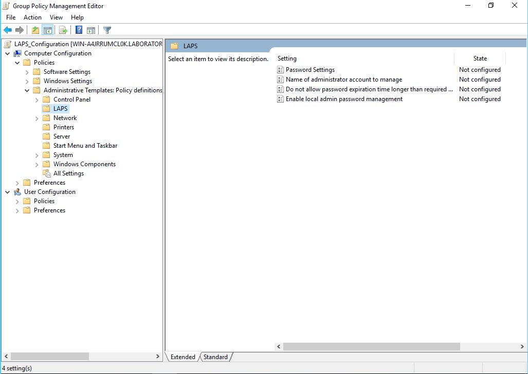Click the Server folder icon
The width and height of the screenshot is (528, 374).
click(46, 136)
